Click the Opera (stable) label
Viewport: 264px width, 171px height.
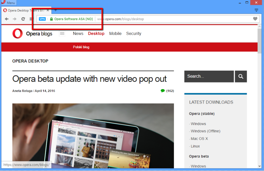pyautogui.click(x=202, y=114)
